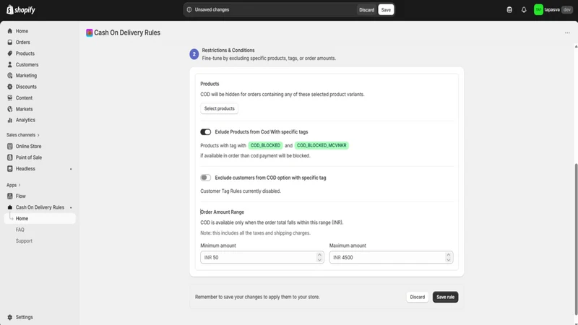Click the Cash On Delivery Rules app icon in sidebar
The height and width of the screenshot is (325, 578).
10,207
